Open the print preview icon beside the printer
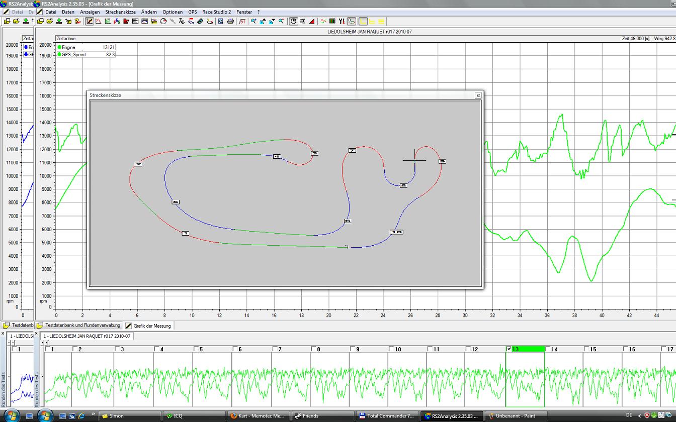The height and width of the screenshot is (422, 676). tap(221, 21)
